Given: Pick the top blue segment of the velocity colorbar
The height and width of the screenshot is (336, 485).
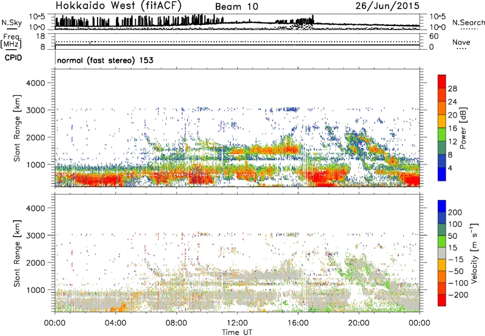Looking at the screenshot, I should [x=442, y=206].
